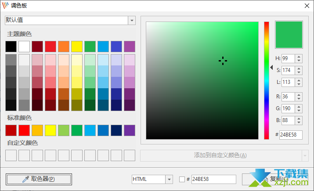Select the orange theme color swatch
Viewport: 314px width, 191px height.
click(x=64, y=47)
